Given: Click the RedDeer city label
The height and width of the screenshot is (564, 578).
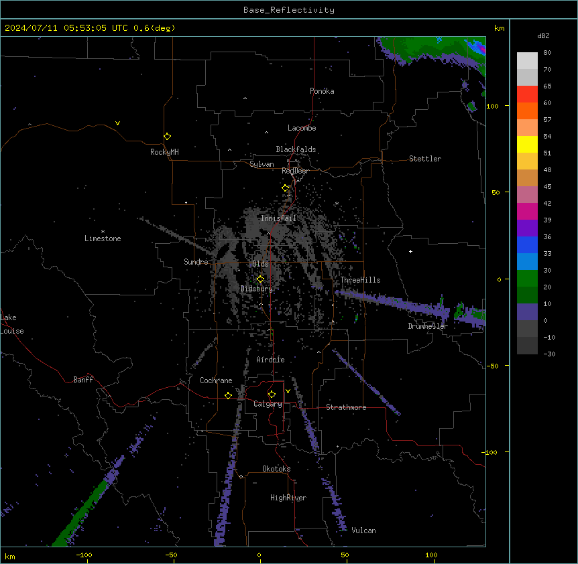Looking at the screenshot, I should tap(295, 171).
